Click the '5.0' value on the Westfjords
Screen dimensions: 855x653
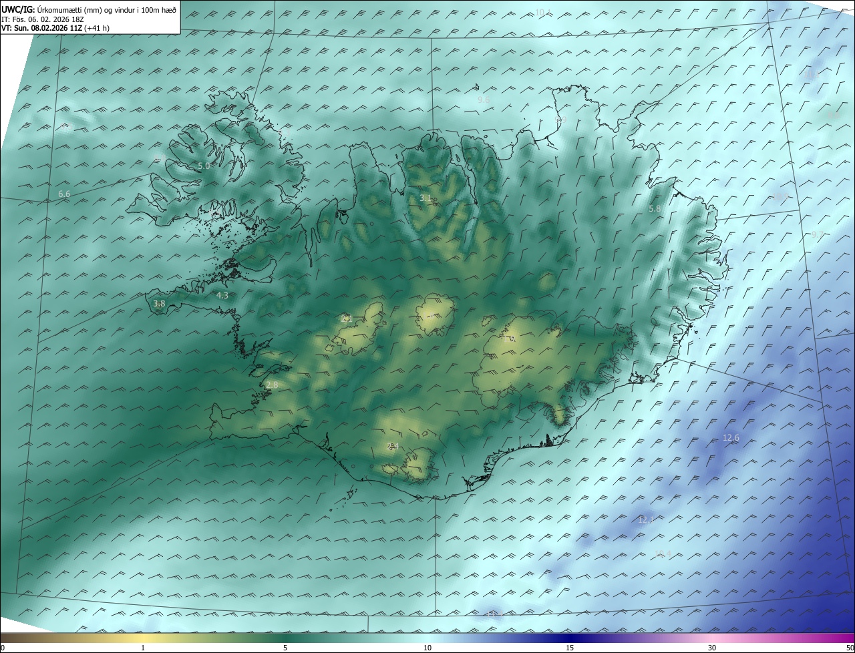[204, 166]
